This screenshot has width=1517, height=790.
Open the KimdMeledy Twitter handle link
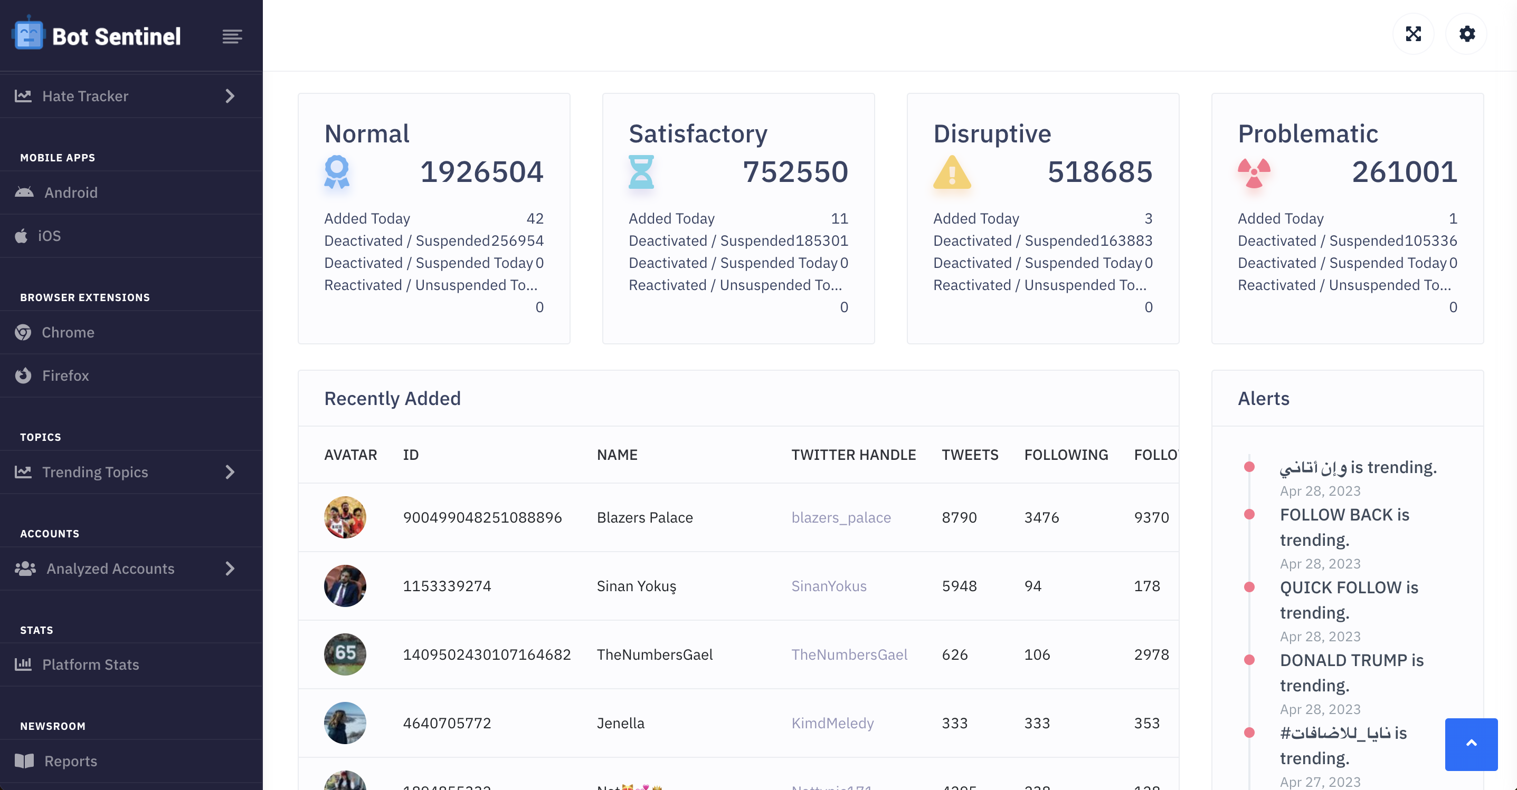(x=832, y=723)
